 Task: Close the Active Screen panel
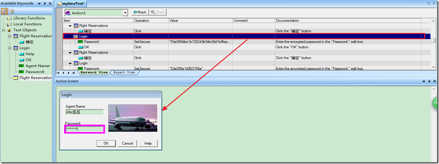pos(435,81)
